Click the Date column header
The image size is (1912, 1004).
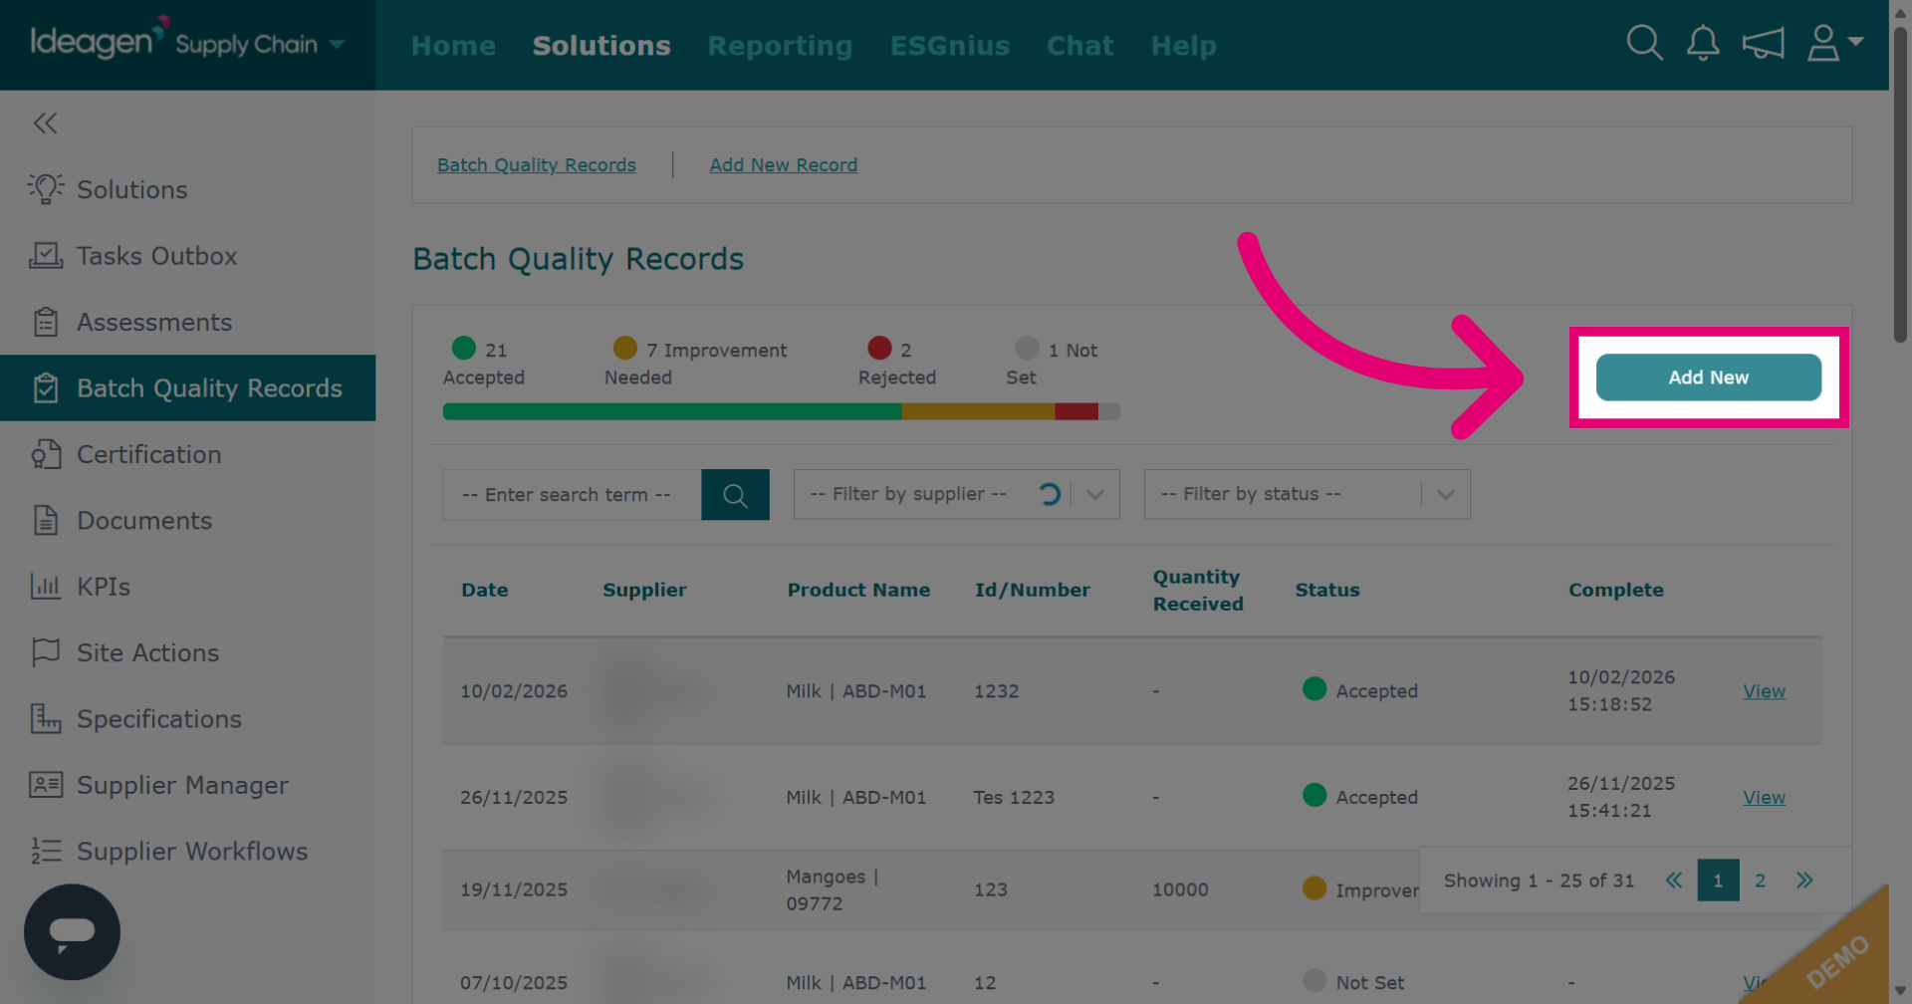(485, 590)
